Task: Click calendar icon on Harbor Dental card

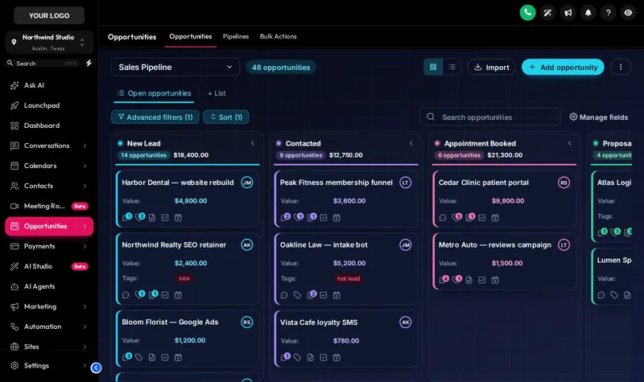Action: point(178,217)
